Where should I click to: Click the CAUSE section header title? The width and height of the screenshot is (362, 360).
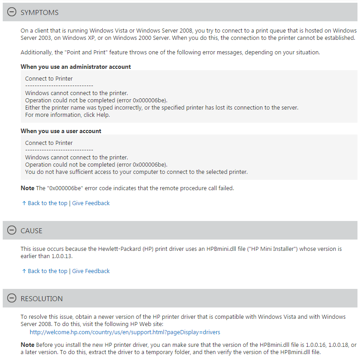[x=31, y=230]
